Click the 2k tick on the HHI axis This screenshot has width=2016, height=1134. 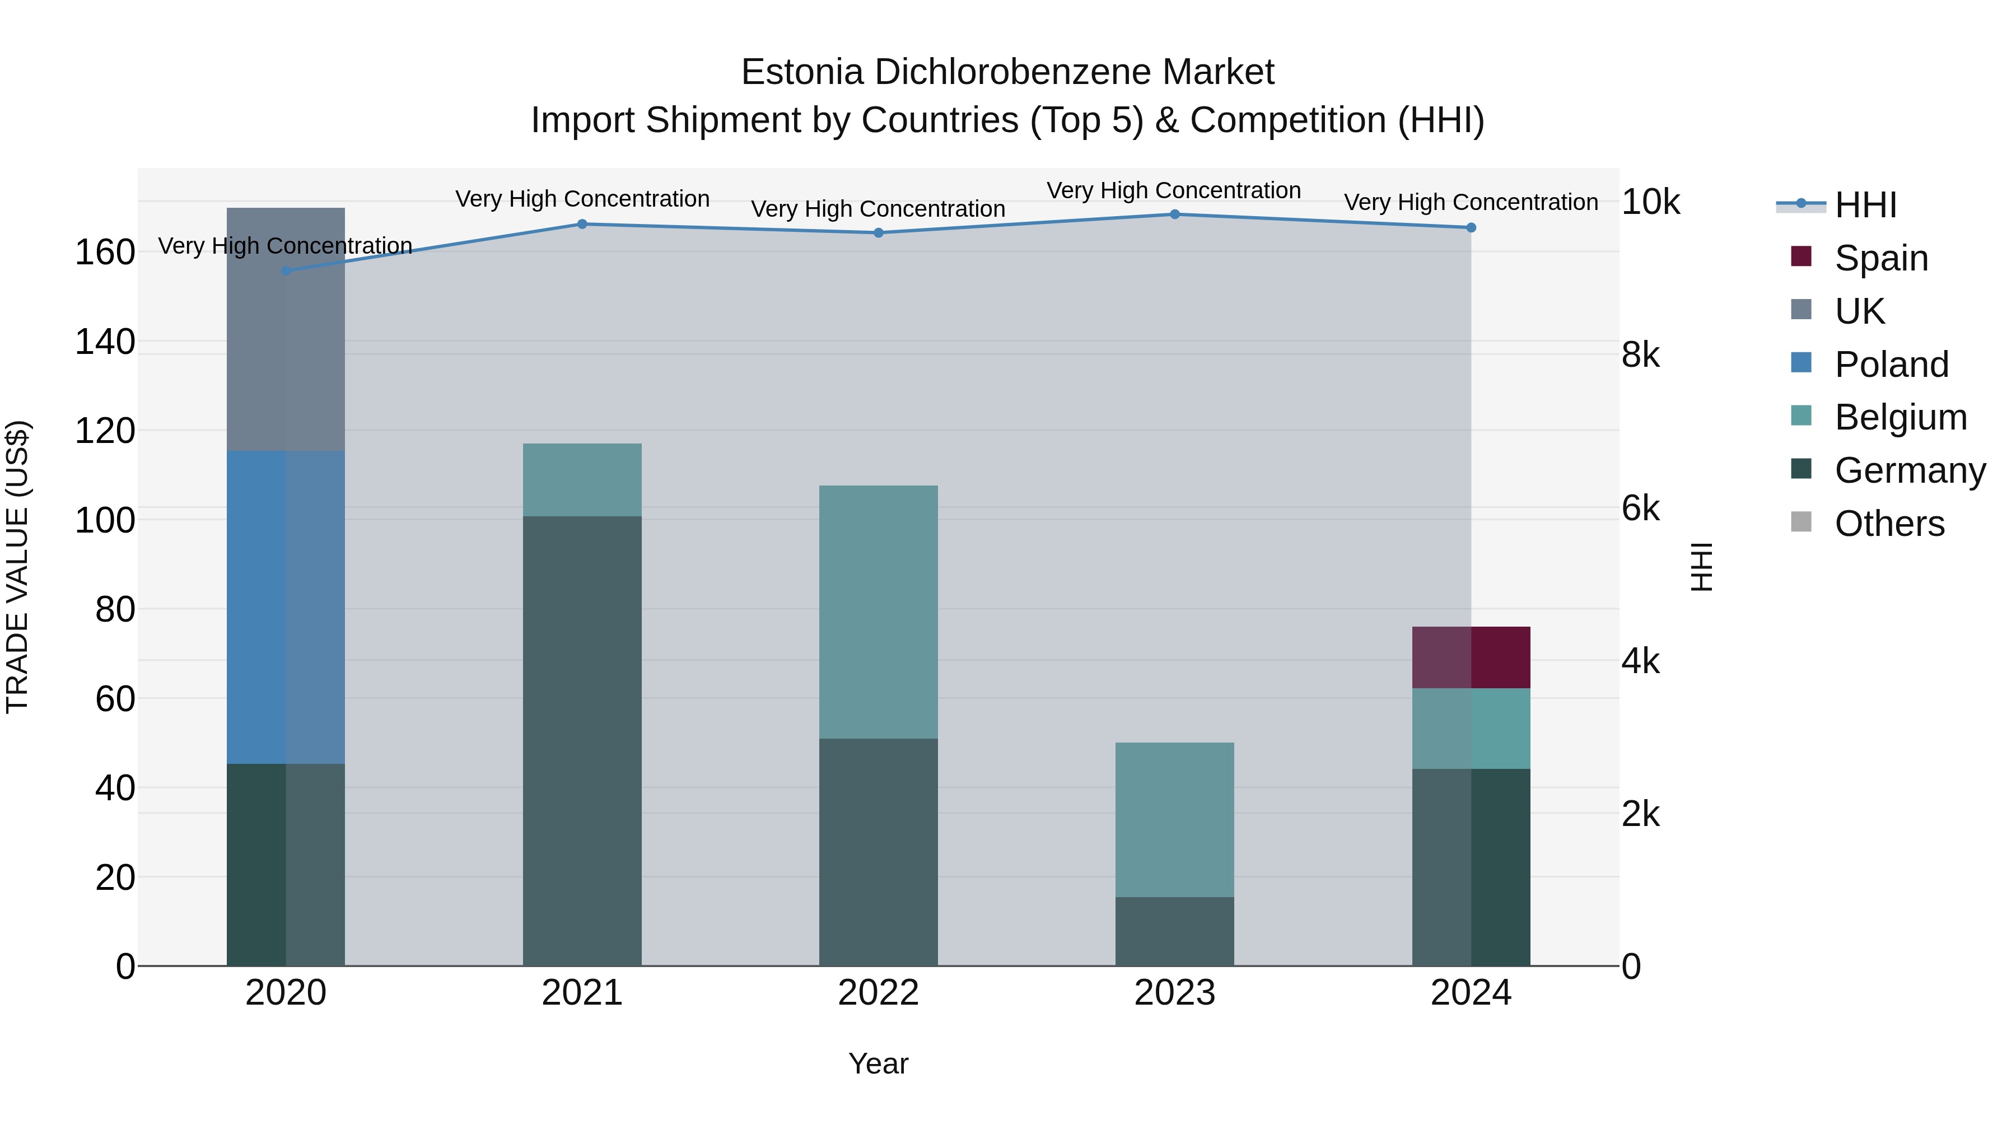(x=1640, y=815)
